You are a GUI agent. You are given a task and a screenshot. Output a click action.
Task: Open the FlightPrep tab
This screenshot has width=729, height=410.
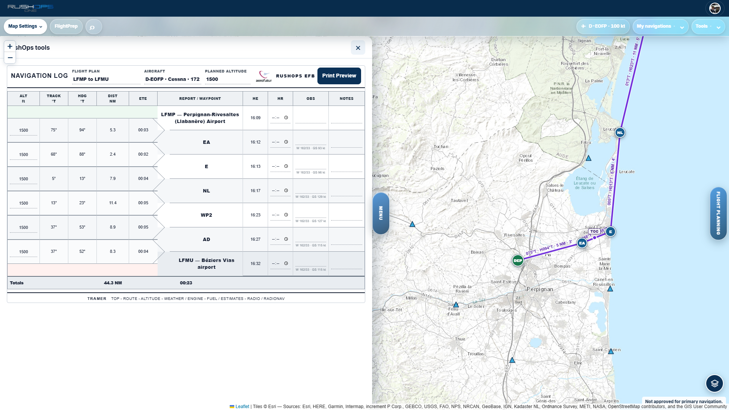tap(66, 27)
